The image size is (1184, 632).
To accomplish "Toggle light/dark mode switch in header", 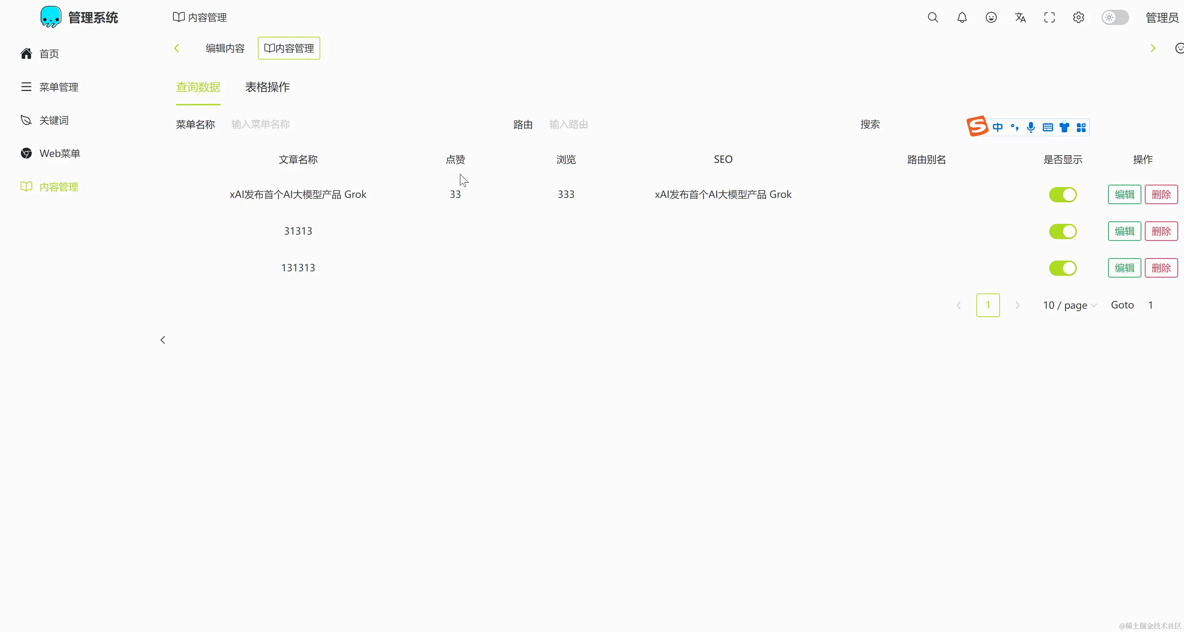I will (x=1114, y=18).
